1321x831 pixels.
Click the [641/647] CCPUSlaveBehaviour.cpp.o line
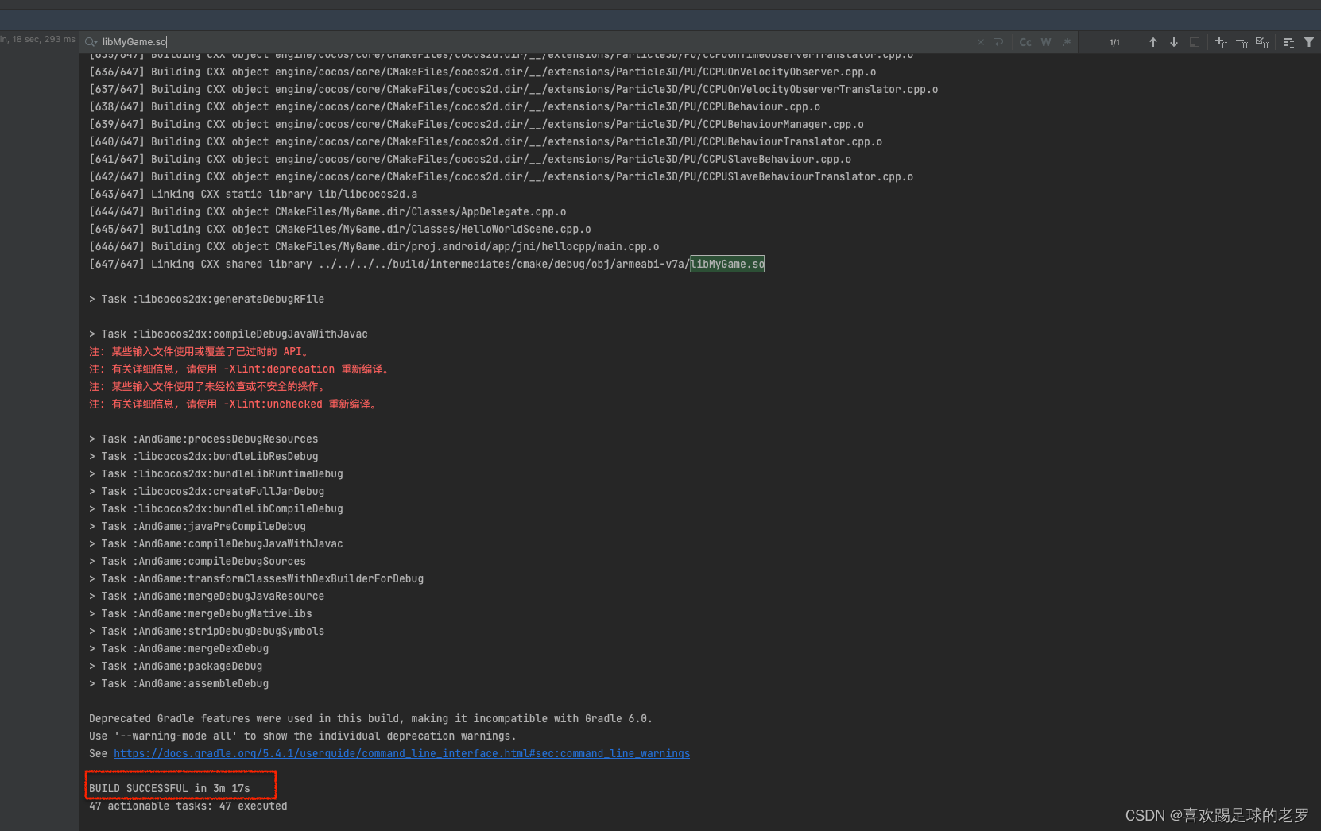tap(471, 159)
